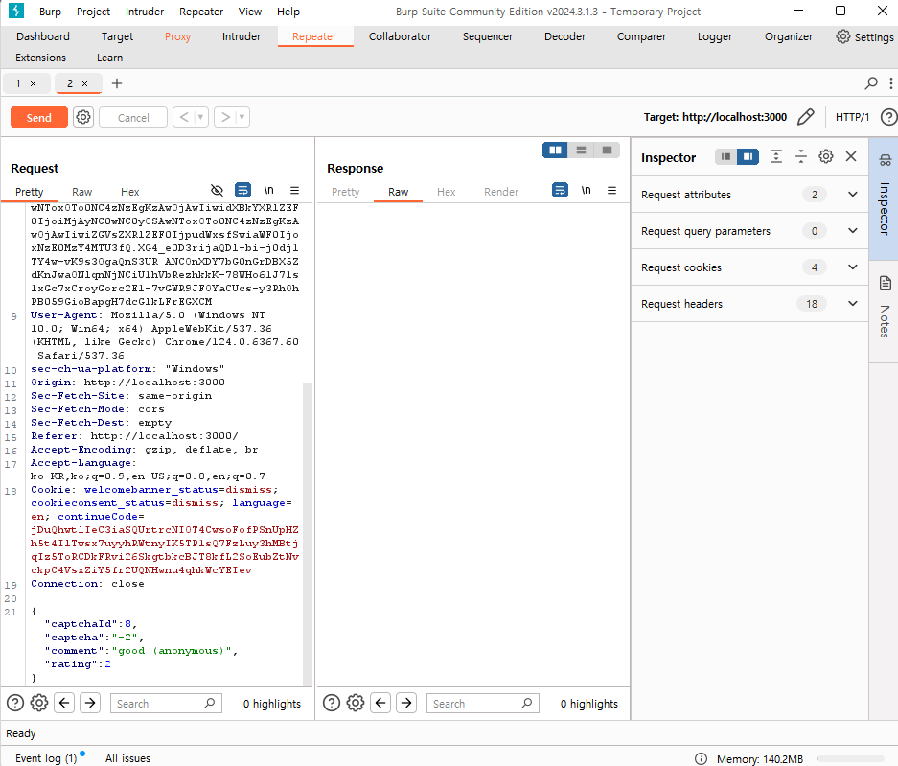Select top-bottom layout view
Image resolution: width=898 pixels, height=766 pixels.
[x=581, y=151]
